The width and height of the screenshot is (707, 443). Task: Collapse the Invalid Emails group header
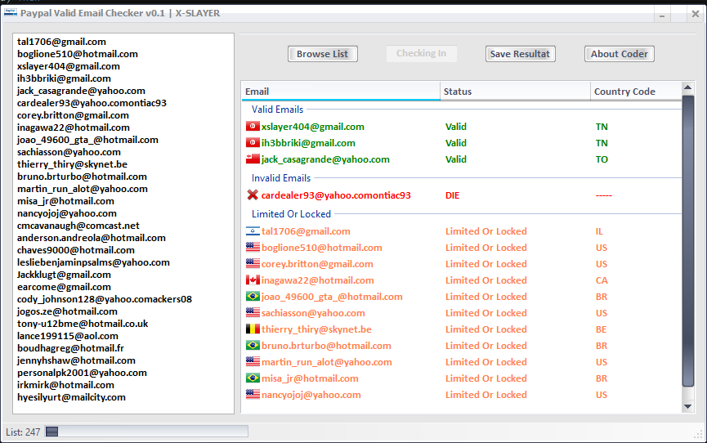point(281,177)
